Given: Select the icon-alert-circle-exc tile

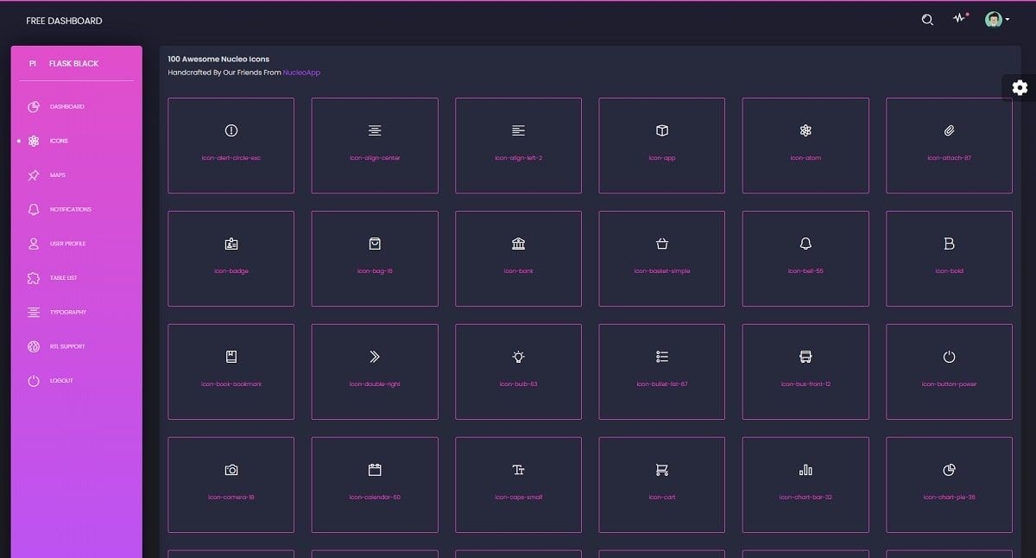Looking at the screenshot, I should point(231,145).
